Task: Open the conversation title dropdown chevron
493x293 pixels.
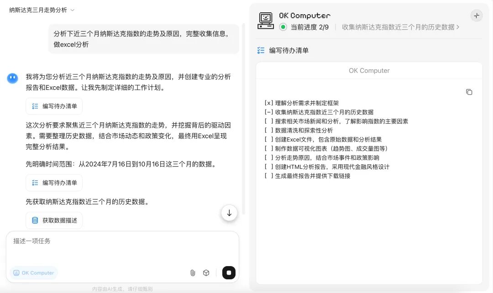Action: (72, 10)
